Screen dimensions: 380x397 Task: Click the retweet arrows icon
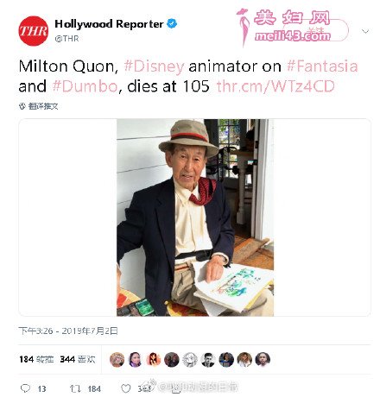[75, 388]
